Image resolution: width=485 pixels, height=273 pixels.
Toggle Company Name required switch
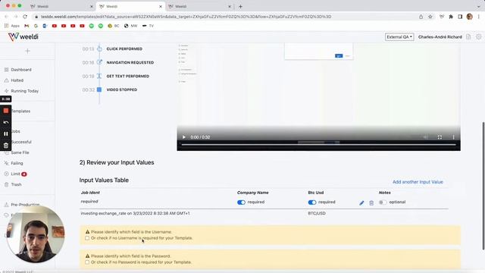pos(241,202)
